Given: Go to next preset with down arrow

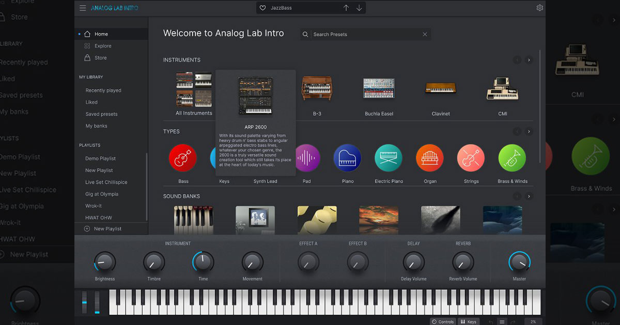Looking at the screenshot, I should pyautogui.click(x=359, y=8).
